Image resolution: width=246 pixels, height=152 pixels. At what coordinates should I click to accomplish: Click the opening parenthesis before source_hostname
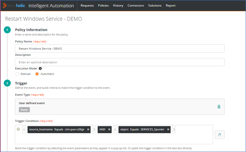[x=24, y=130]
